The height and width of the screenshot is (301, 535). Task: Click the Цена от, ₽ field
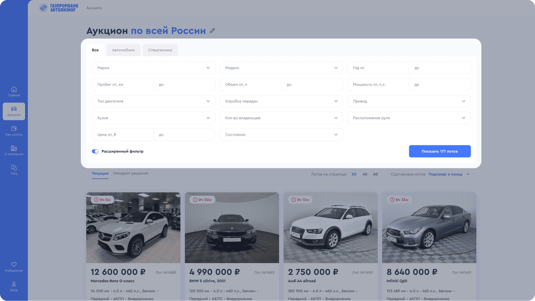pos(123,134)
